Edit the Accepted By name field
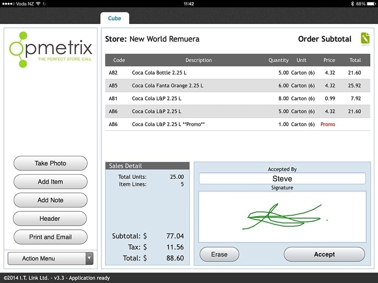 click(x=282, y=178)
